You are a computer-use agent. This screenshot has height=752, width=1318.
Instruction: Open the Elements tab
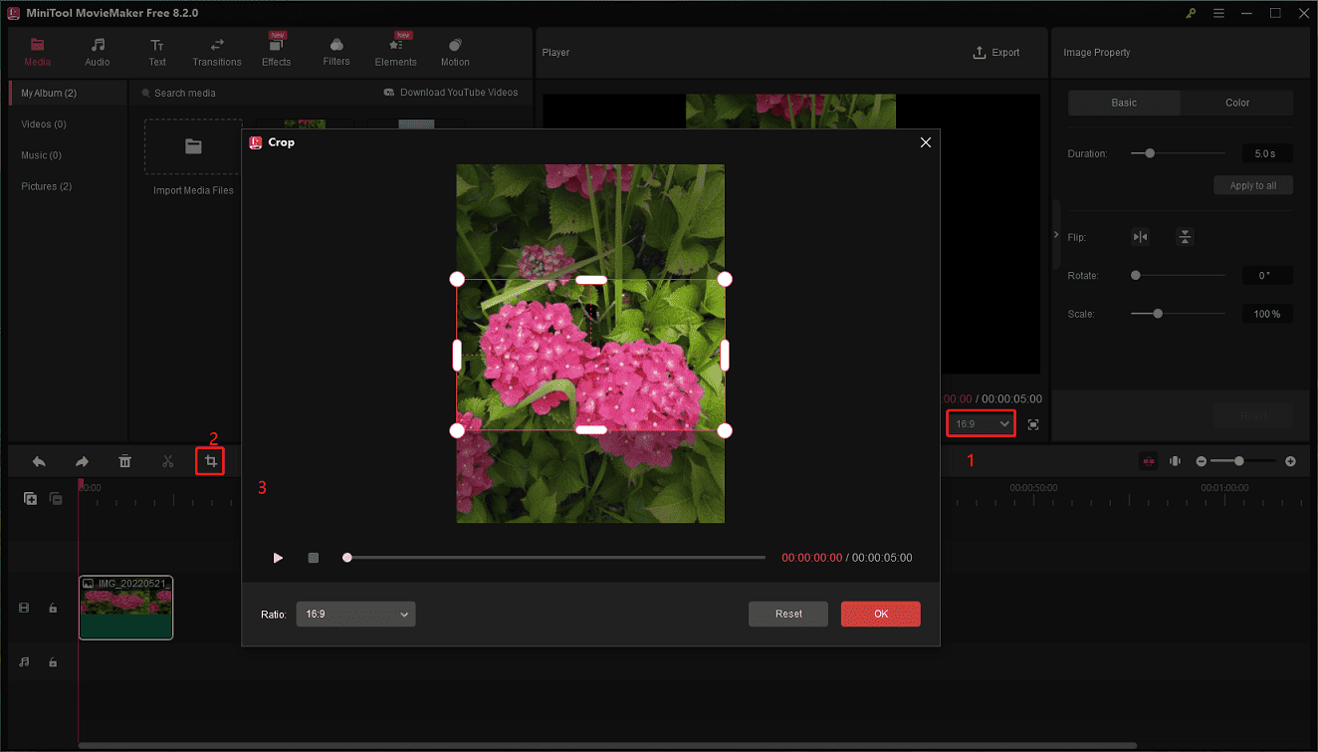(396, 52)
